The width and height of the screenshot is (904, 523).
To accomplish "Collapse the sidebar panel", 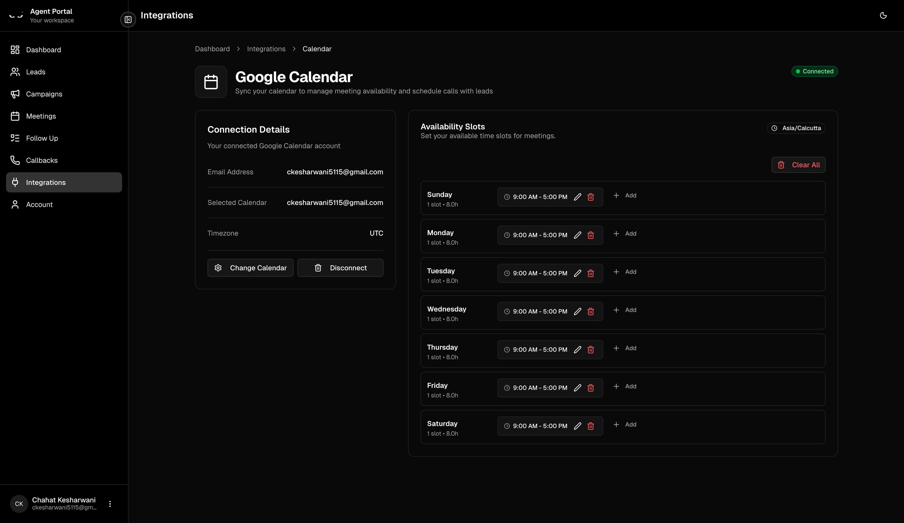I will [x=128, y=20].
